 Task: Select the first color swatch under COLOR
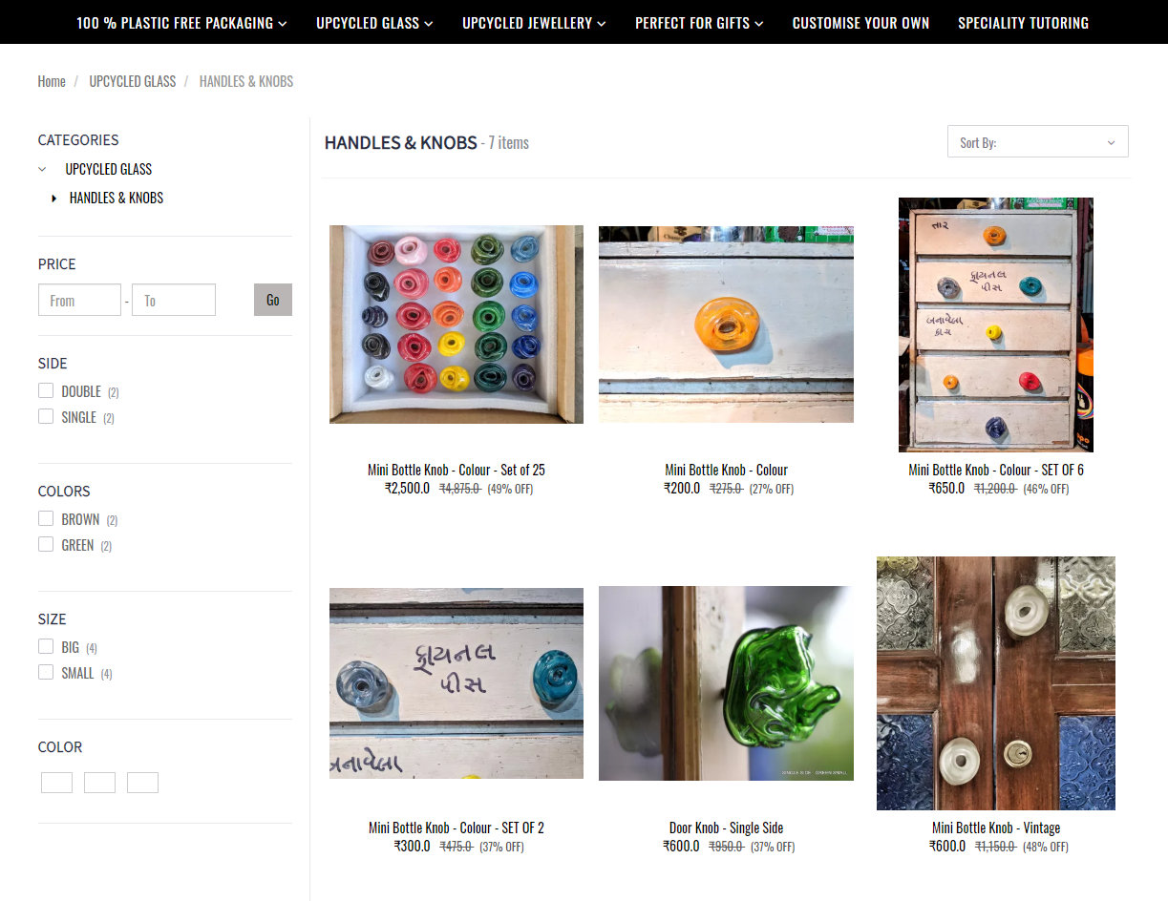pyautogui.click(x=56, y=783)
